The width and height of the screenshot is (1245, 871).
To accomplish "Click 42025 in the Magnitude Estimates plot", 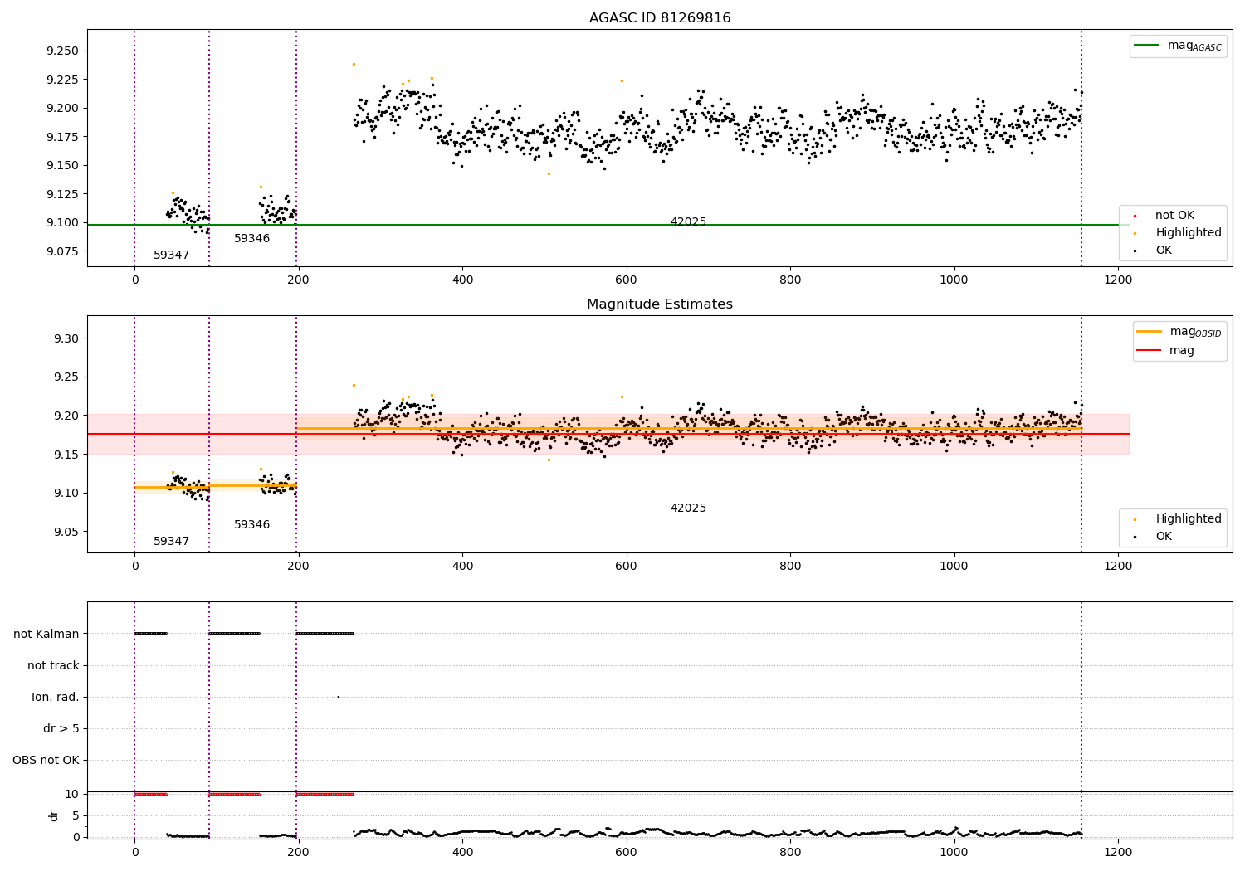I will pos(688,508).
